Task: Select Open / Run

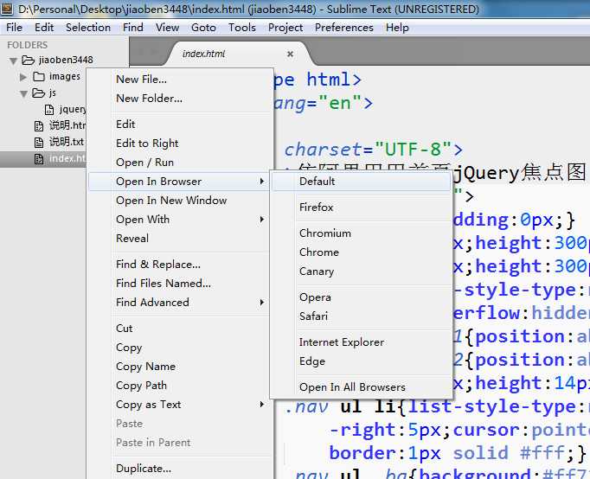Action: [x=180, y=162]
